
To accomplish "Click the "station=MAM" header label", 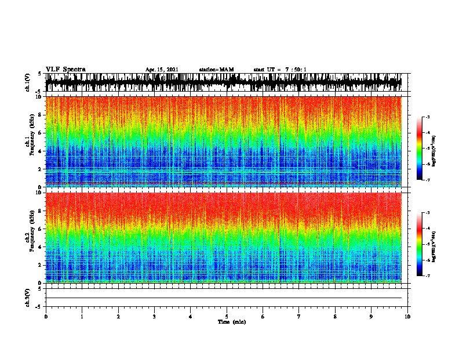I will [x=216, y=70].
